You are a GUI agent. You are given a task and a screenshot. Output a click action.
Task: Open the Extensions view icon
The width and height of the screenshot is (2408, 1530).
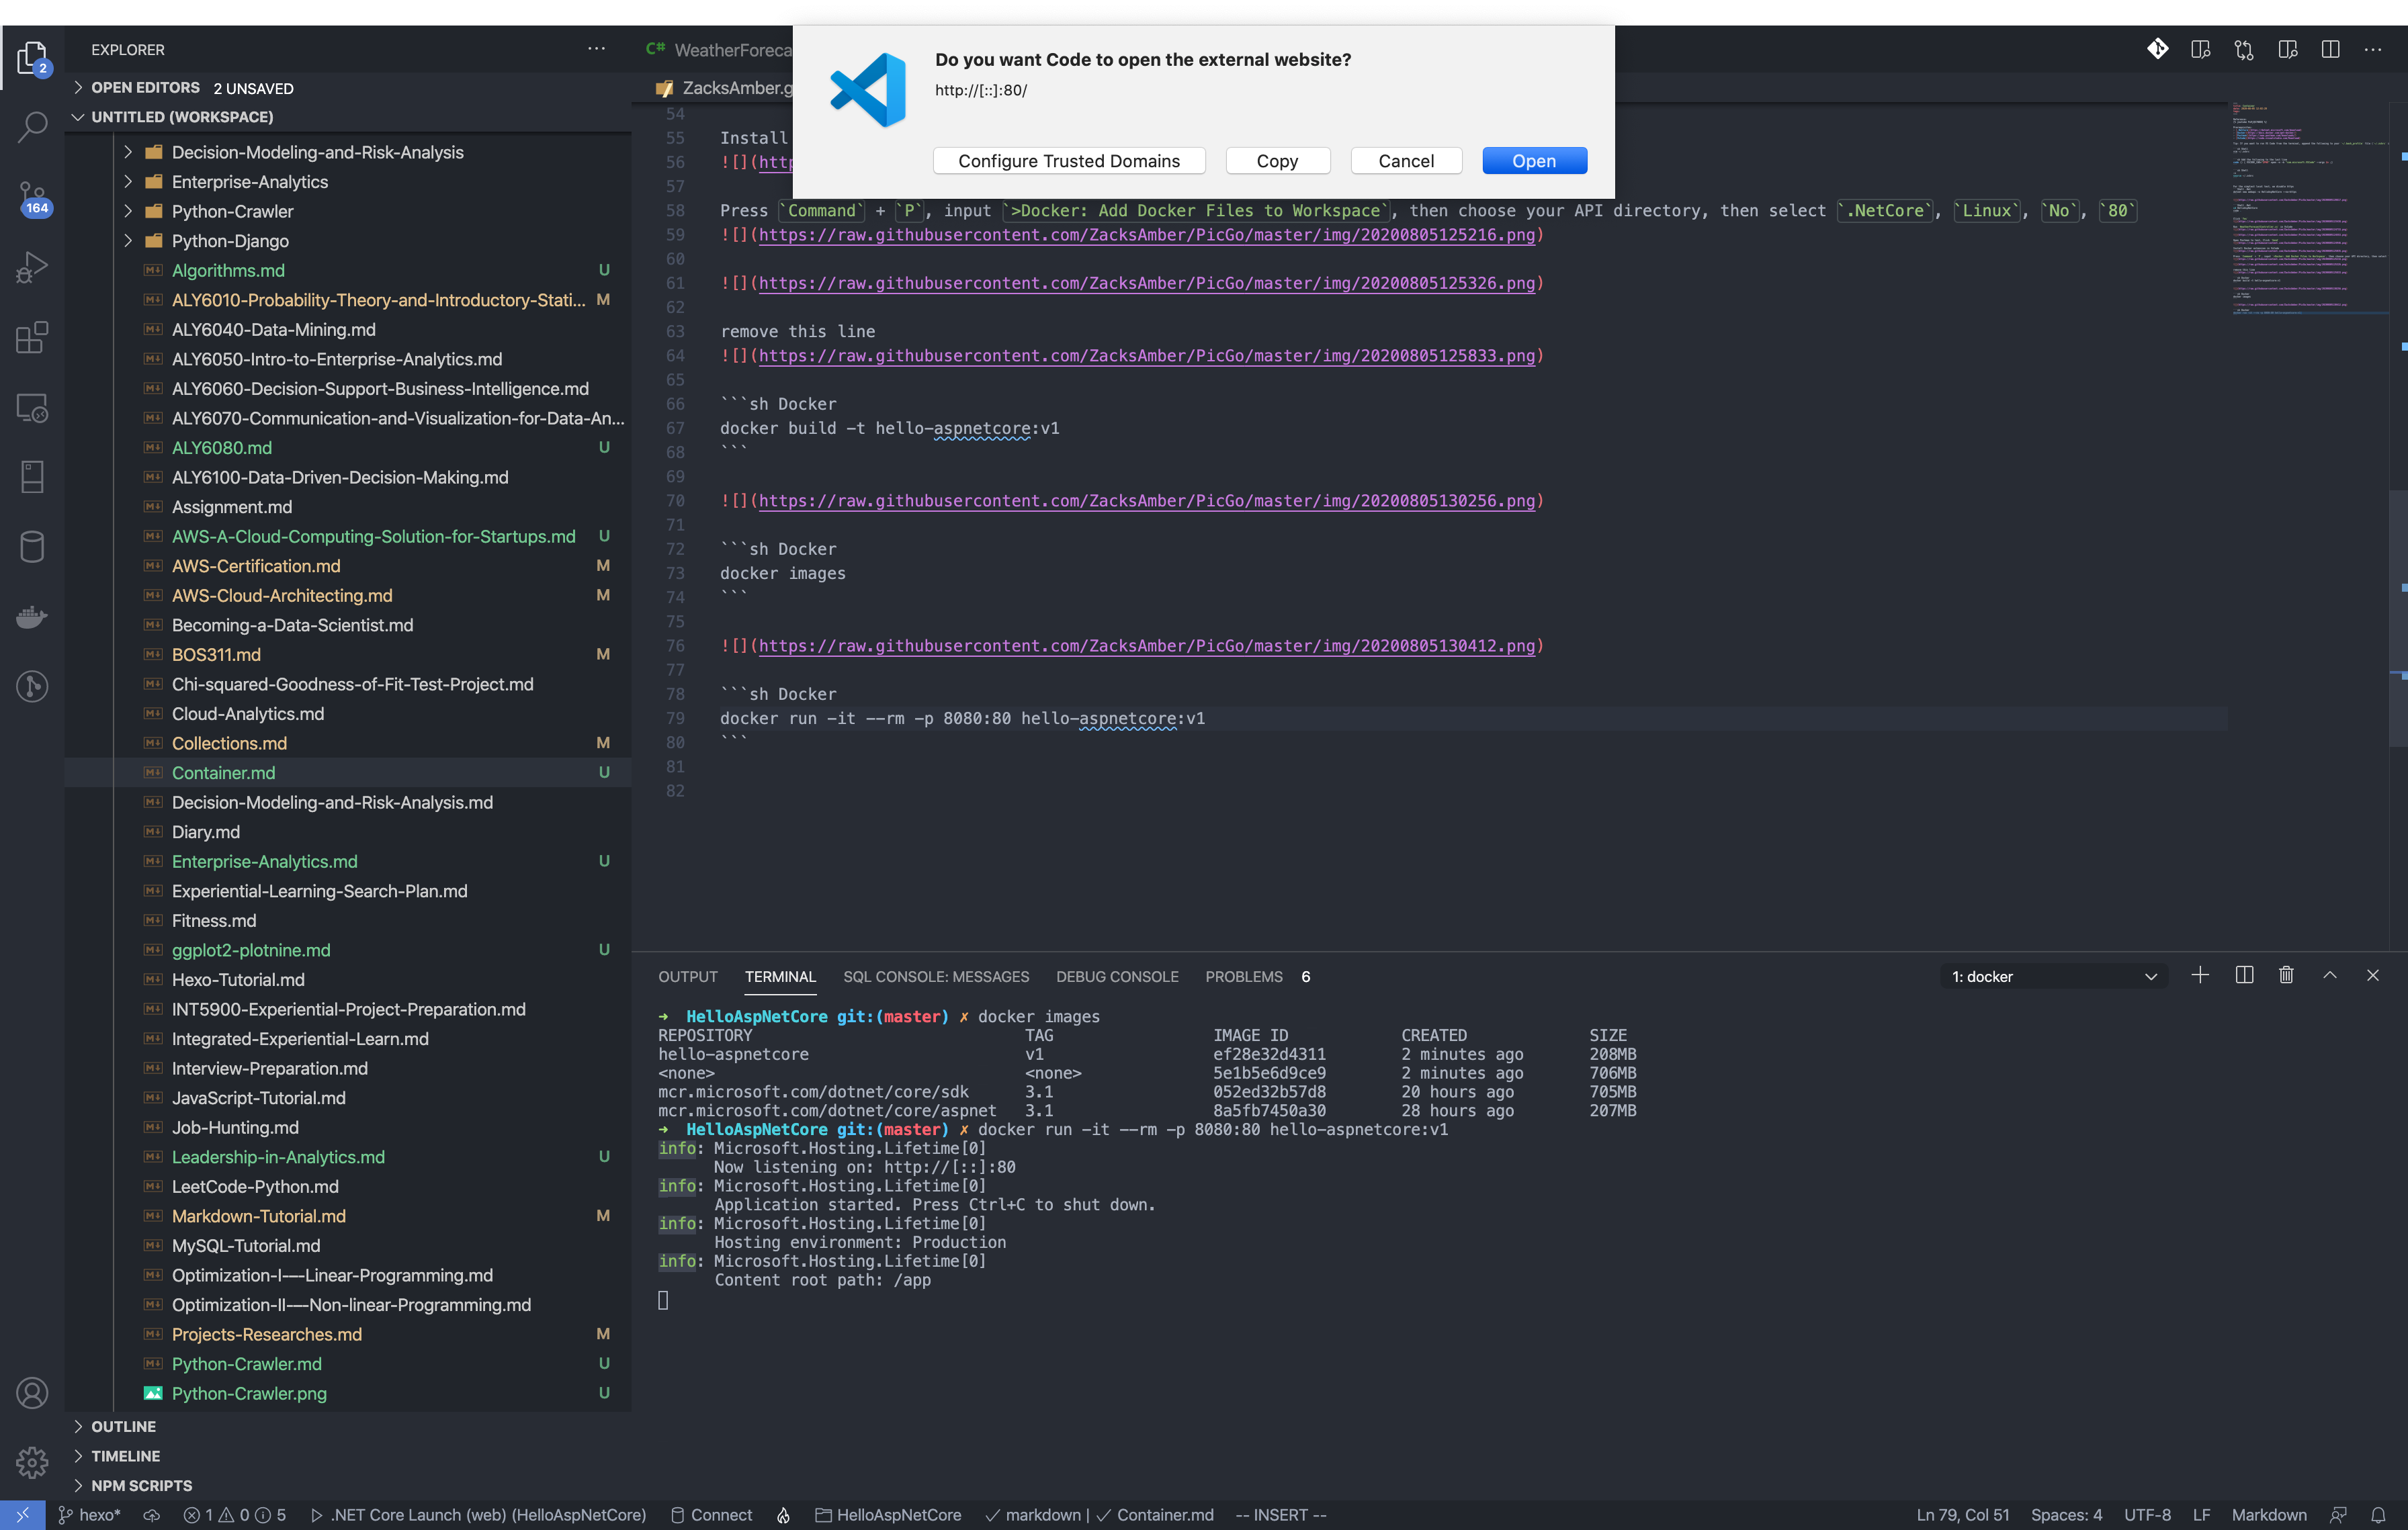[x=32, y=338]
